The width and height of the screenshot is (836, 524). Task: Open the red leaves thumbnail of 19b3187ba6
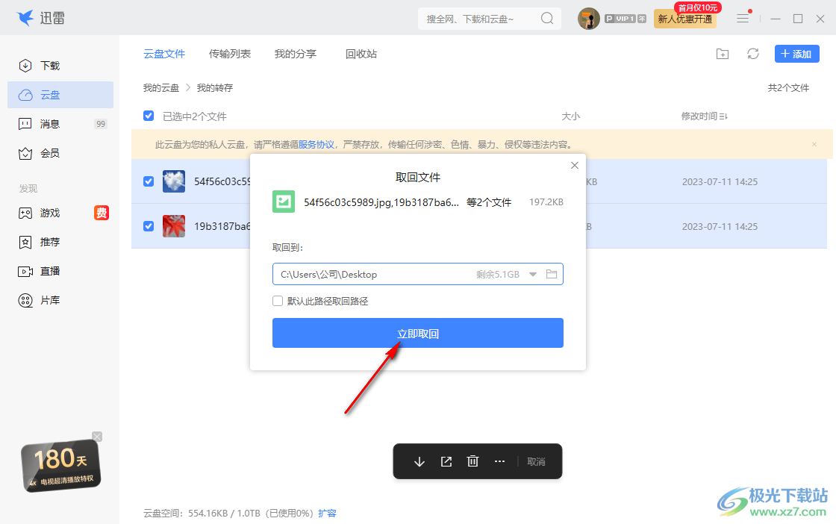coord(174,226)
